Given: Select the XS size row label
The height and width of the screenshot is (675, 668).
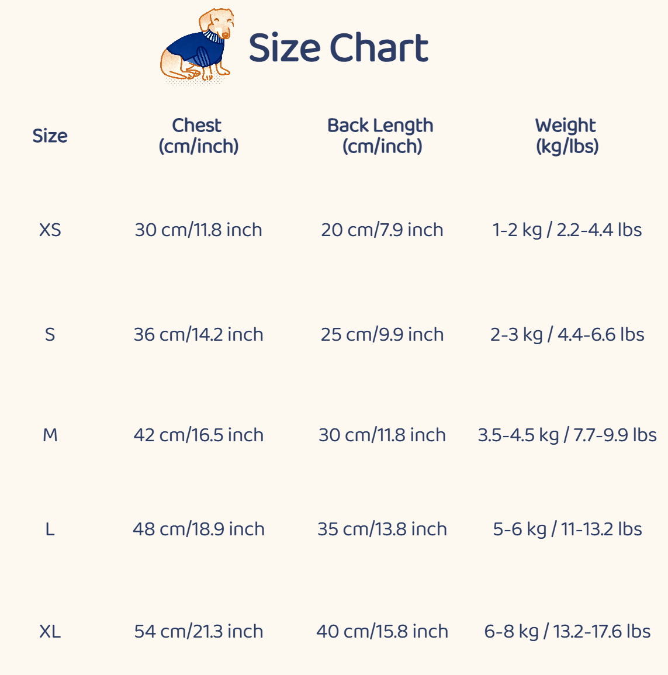Looking at the screenshot, I should pyautogui.click(x=50, y=230).
